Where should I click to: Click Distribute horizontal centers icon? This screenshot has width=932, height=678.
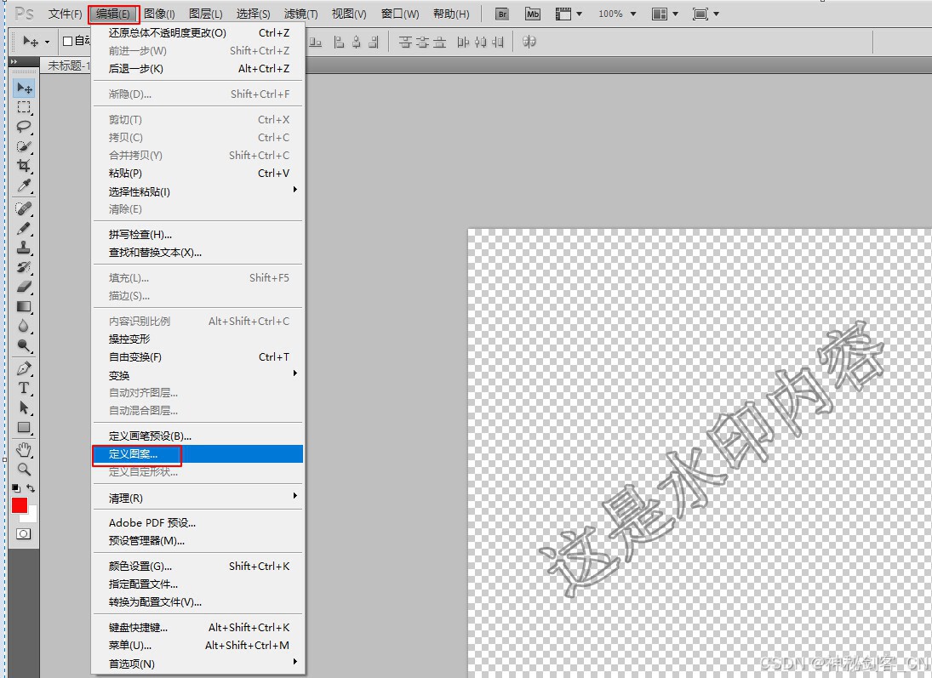480,42
